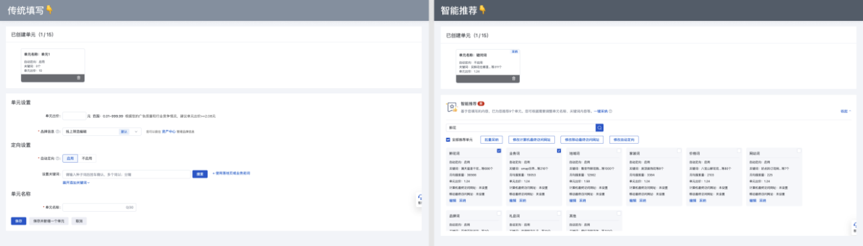Toggle the 全部推荐单元 checkbox
The width and height of the screenshot is (863, 246).
click(x=448, y=140)
